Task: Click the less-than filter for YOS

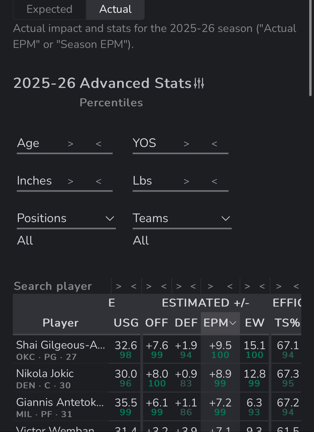Action: (x=214, y=144)
